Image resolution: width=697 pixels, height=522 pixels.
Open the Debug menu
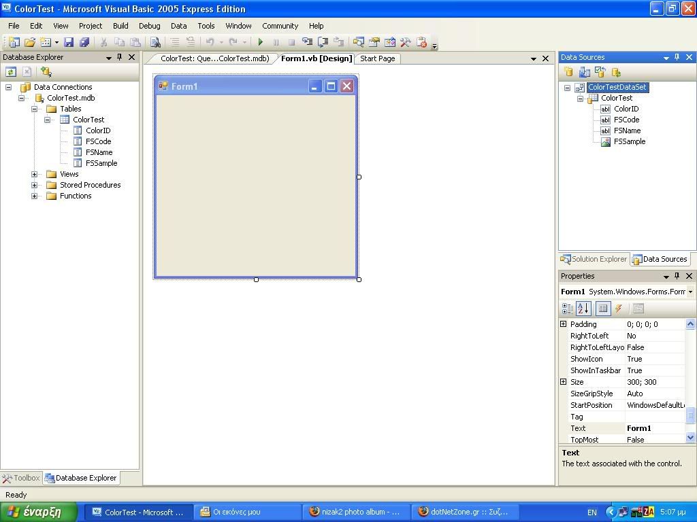[149, 26]
